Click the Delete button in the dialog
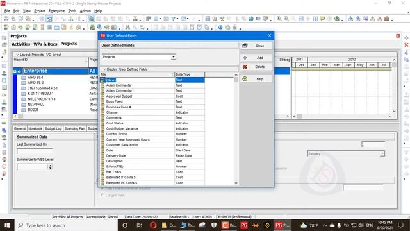Viewport: 410px width, 231px height. coord(256,67)
